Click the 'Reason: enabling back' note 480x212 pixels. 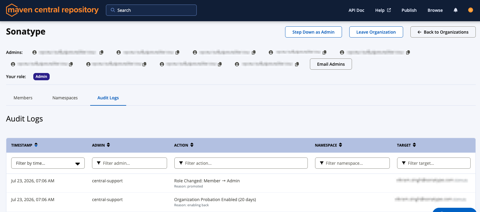(x=192, y=205)
